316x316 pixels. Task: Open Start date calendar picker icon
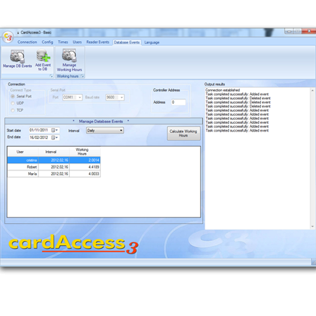(x=54, y=130)
